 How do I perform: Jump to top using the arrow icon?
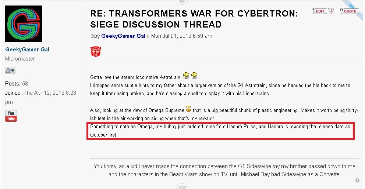tap(357, 180)
